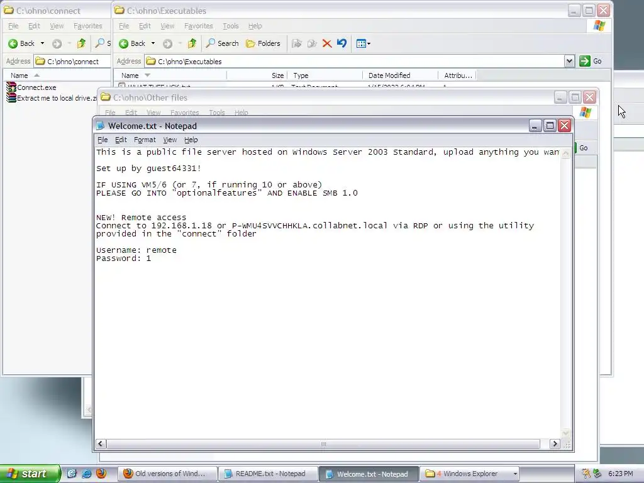Click the grayed Copy To toolbar icon

312,43
